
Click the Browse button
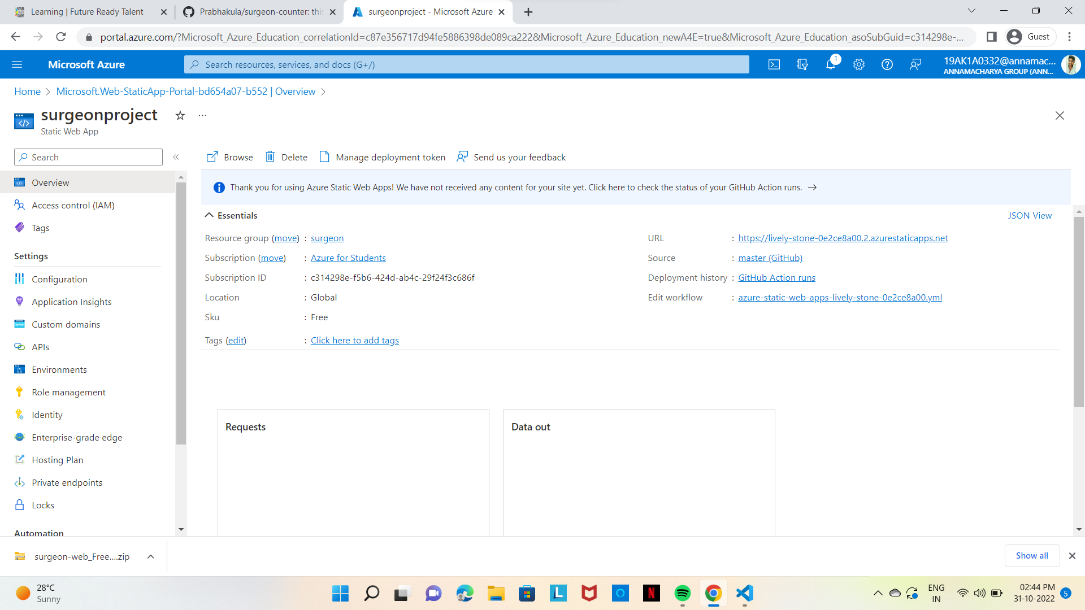click(x=228, y=157)
